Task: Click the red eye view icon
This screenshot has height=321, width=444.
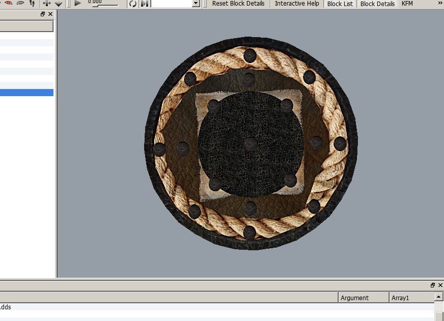Action: pyautogui.click(x=8, y=3)
